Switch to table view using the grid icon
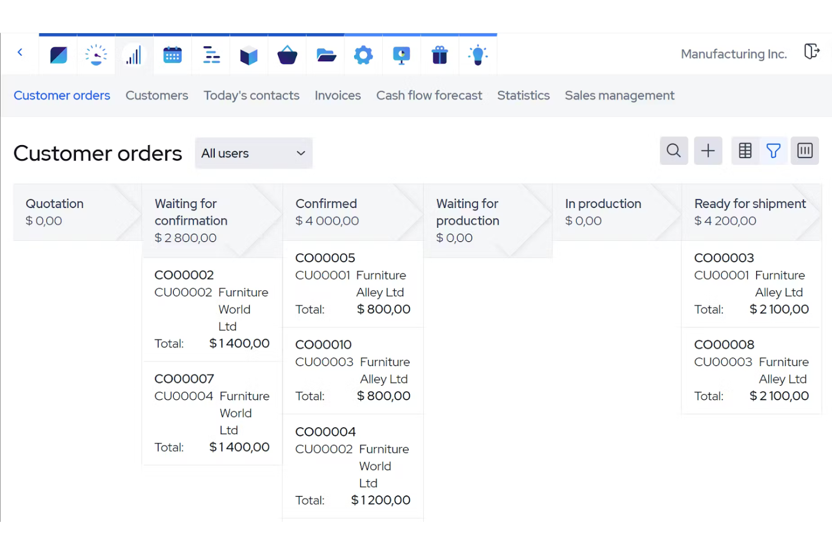 click(745, 151)
